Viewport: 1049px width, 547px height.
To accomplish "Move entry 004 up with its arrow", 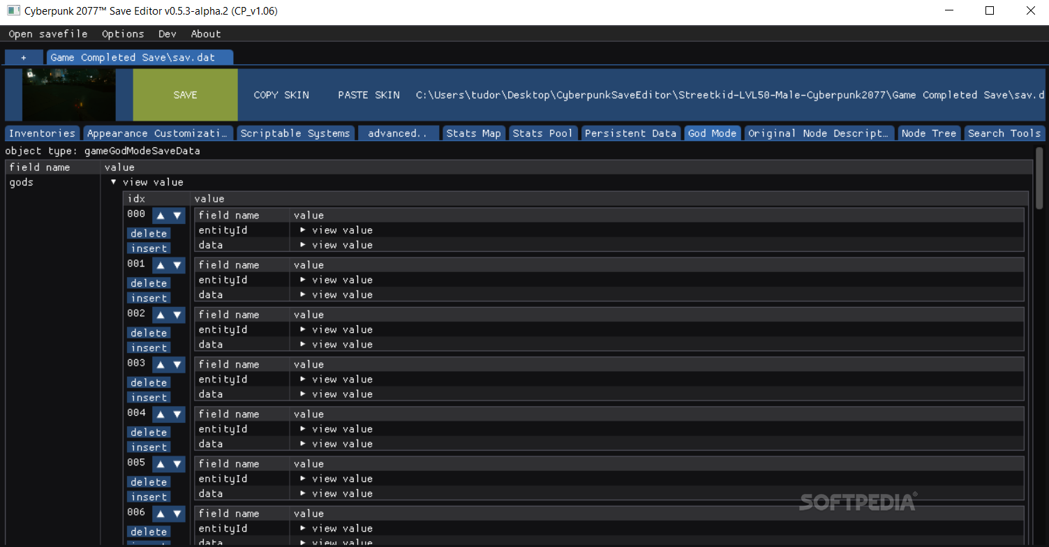I will (161, 414).
